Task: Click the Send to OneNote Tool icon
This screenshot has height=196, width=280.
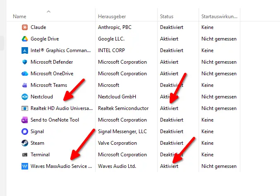Action: 24,120
